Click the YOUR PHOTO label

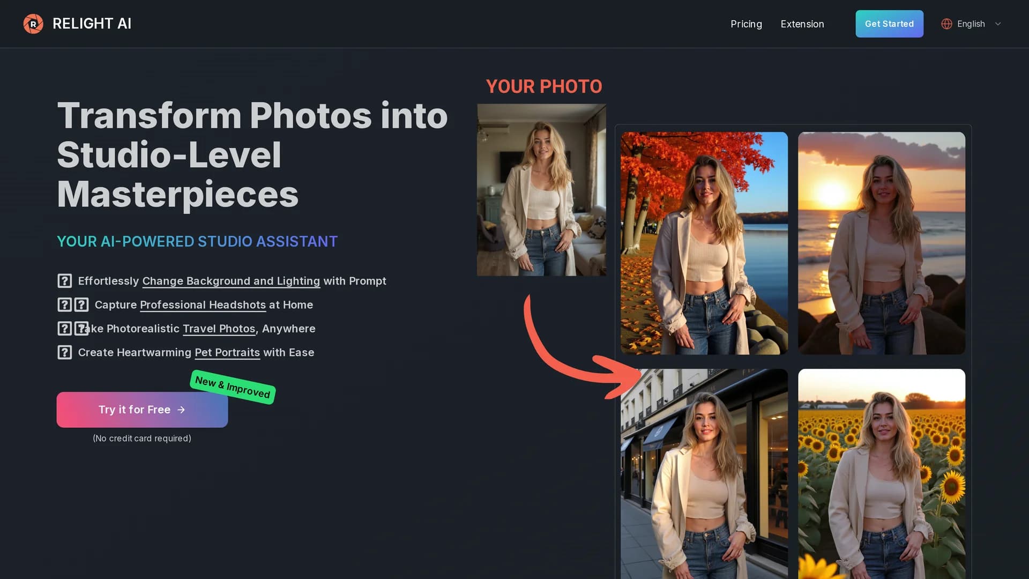coord(544,86)
